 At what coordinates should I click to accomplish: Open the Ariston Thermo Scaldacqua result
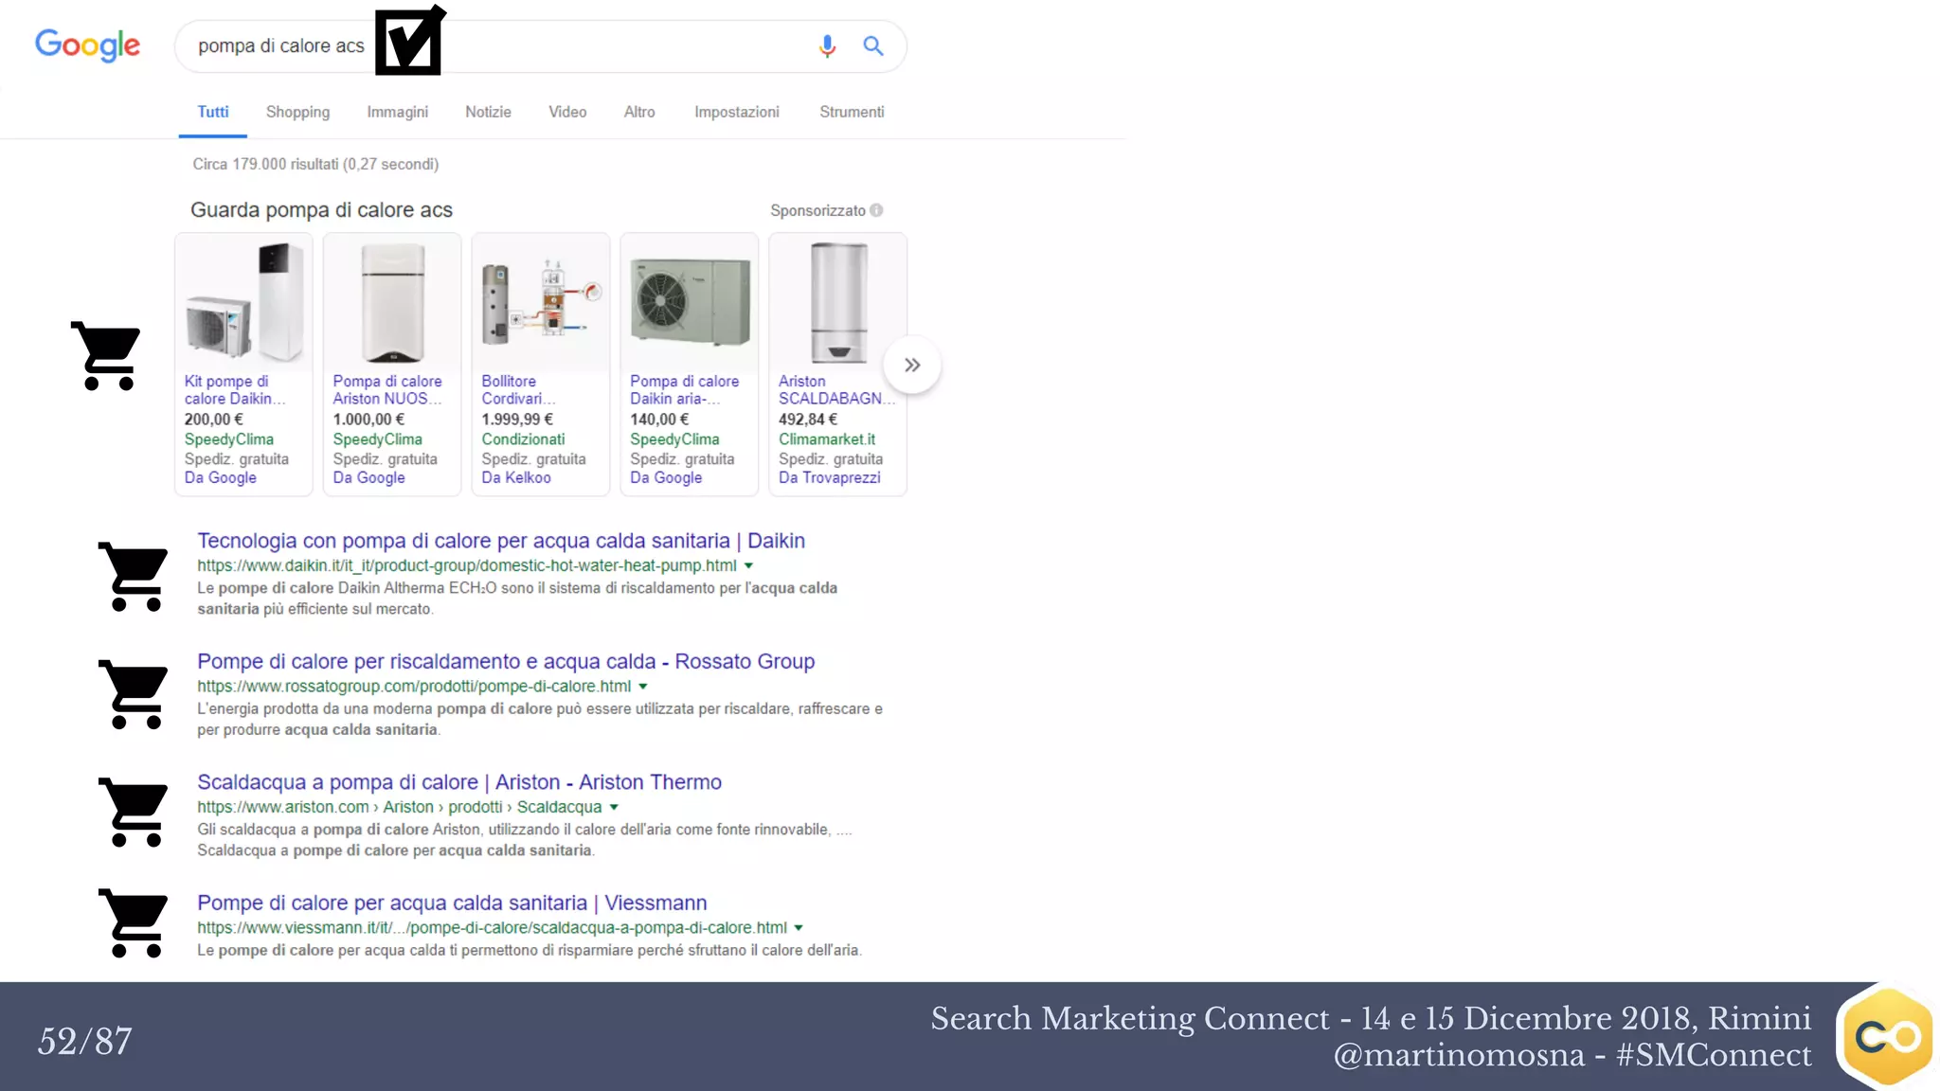click(x=459, y=782)
